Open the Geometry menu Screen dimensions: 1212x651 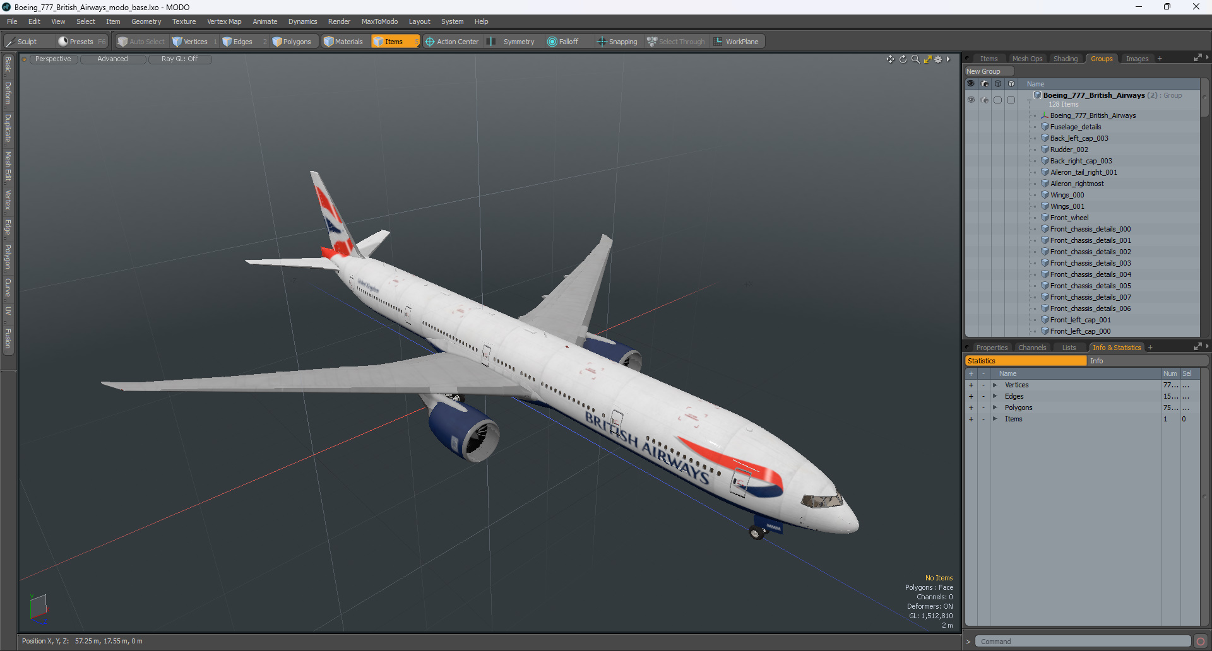coord(146,21)
